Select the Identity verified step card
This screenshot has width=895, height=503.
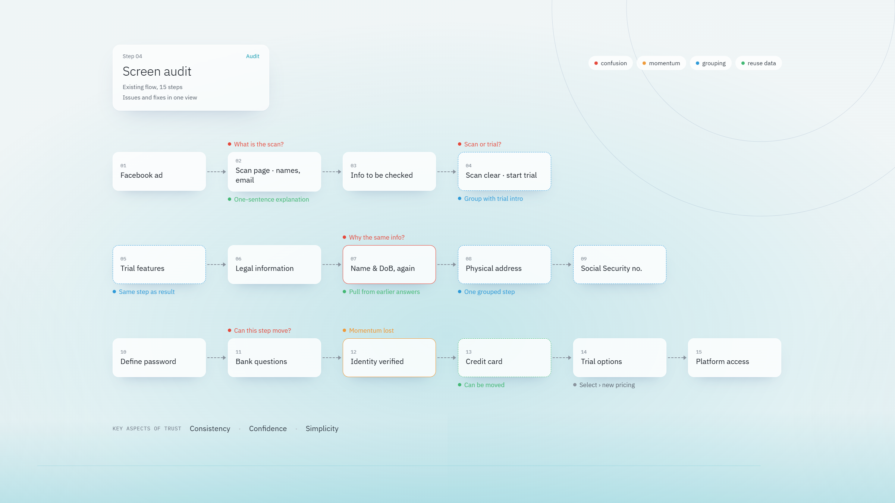(389, 358)
